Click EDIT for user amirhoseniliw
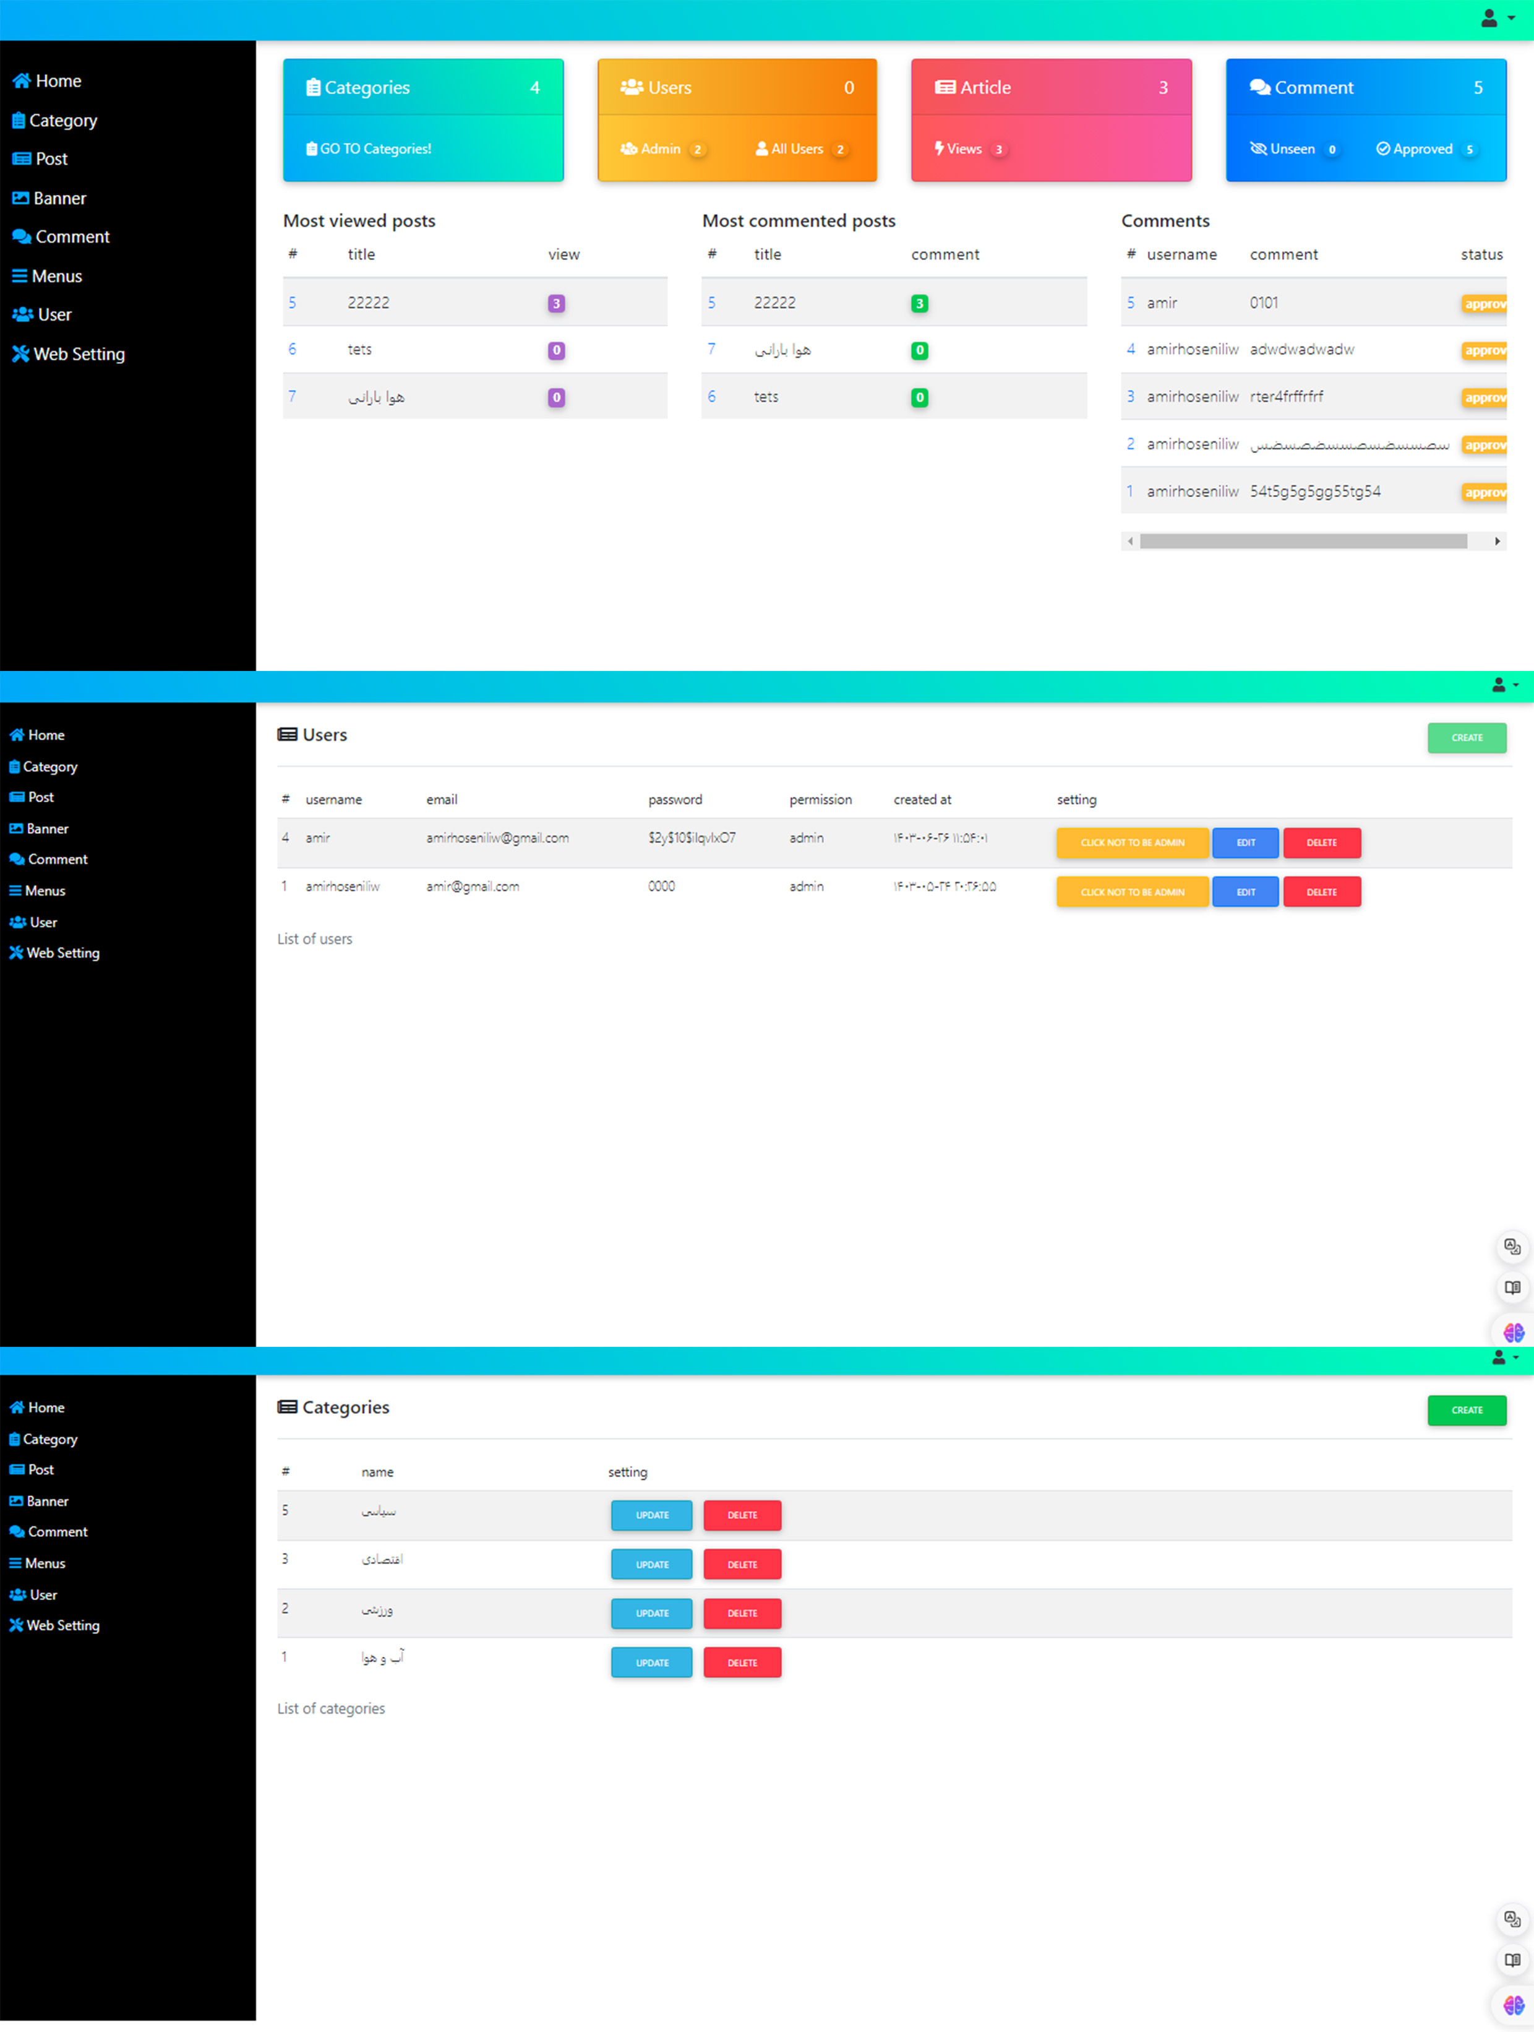The height and width of the screenshot is (2032, 1534). point(1245,892)
